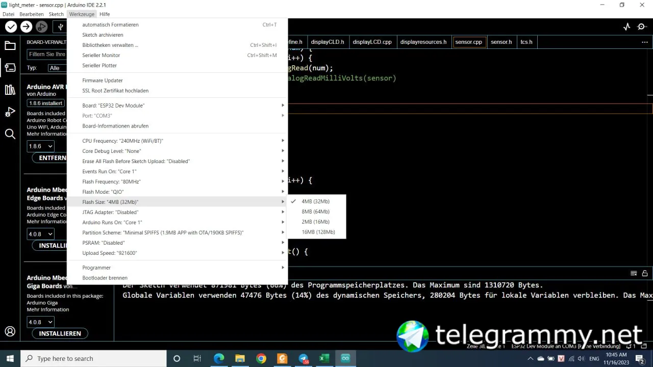Open the Datei menu
Image resolution: width=653 pixels, height=367 pixels.
click(x=8, y=14)
